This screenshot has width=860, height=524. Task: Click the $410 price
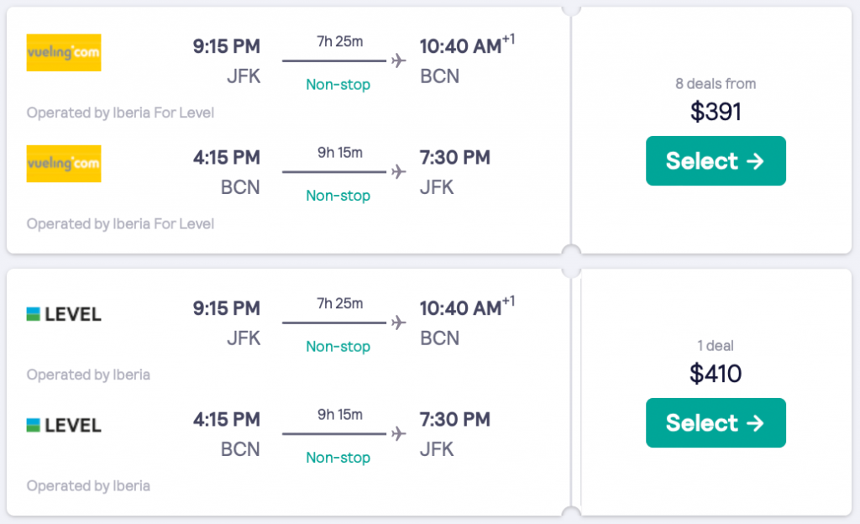tap(716, 373)
